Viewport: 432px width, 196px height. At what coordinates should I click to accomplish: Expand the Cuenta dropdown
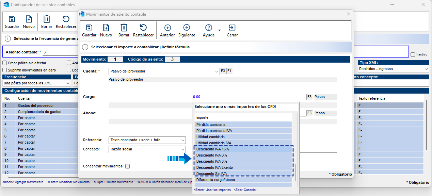coord(217,71)
